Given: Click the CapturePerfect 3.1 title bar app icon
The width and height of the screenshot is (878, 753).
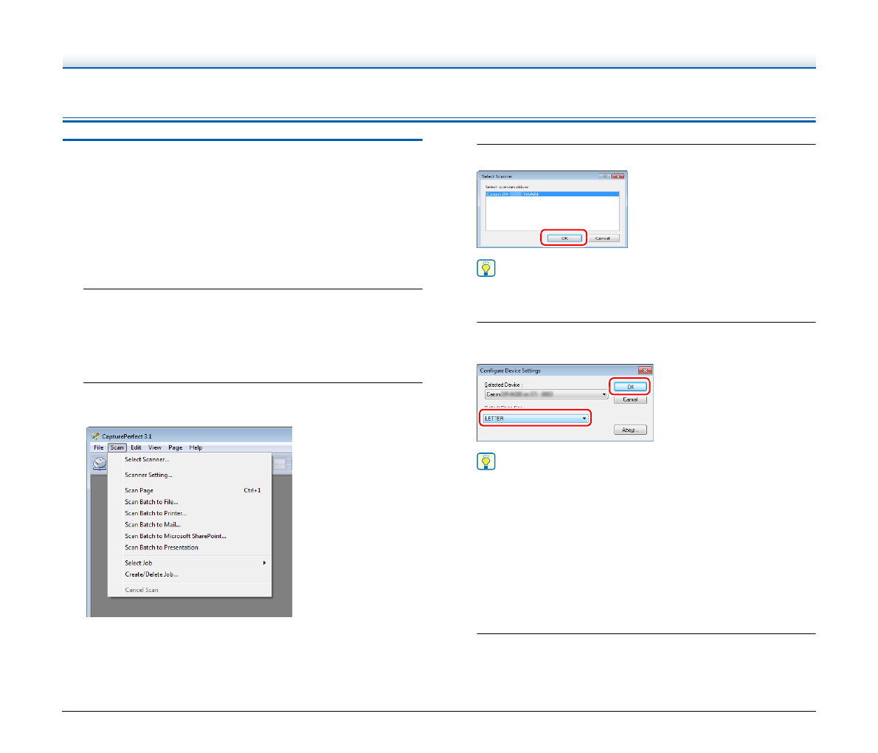Looking at the screenshot, I should (x=94, y=436).
